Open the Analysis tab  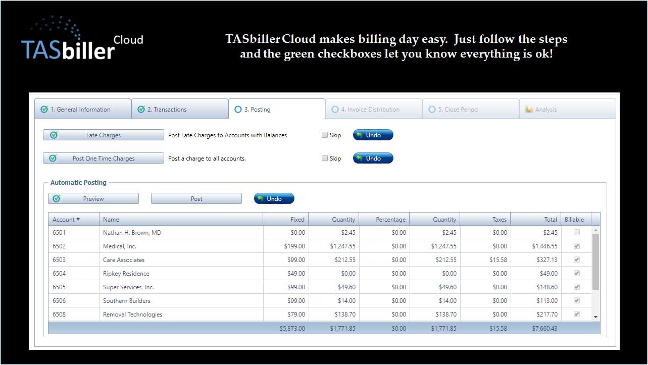pyautogui.click(x=568, y=109)
